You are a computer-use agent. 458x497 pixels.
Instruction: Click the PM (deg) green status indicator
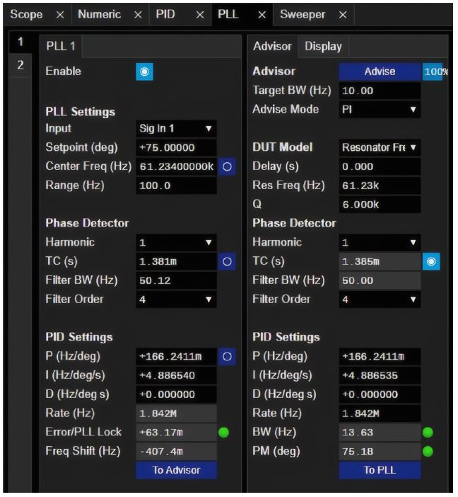pos(428,452)
